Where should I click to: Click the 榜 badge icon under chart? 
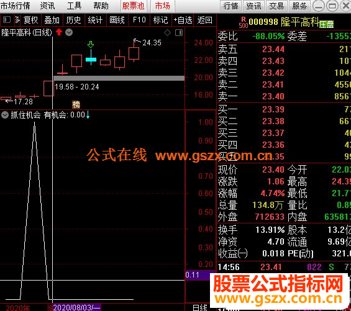pyautogui.click(x=76, y=104)
